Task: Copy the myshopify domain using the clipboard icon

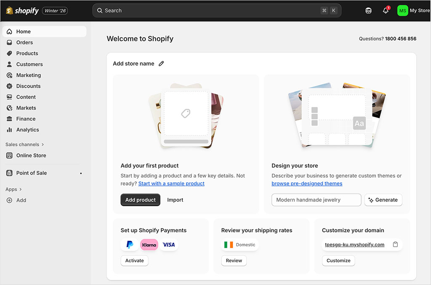Action: 395,244
